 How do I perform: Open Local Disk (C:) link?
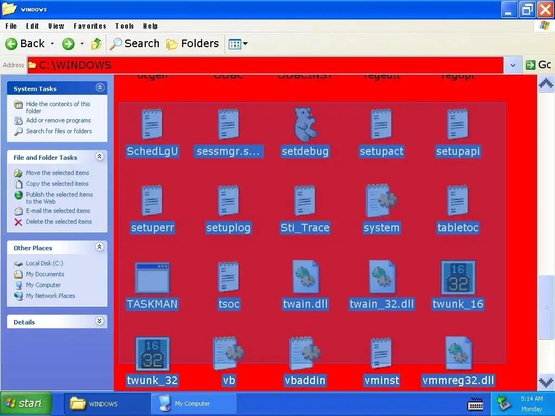pyautogui.click(x=44, y=263)
